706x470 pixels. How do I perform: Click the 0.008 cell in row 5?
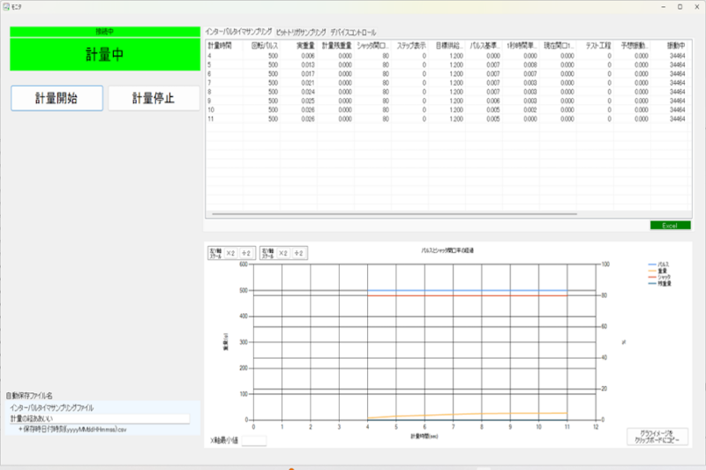pyautogui.click(x=530, y=64)
